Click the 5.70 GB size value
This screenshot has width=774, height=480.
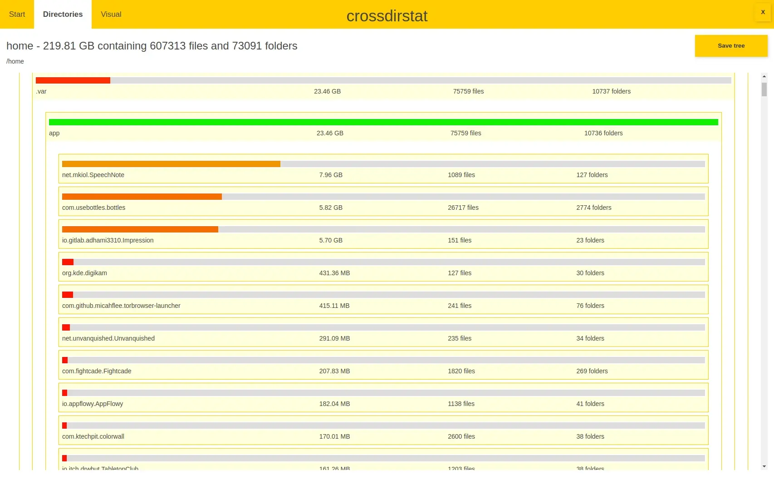(331, 240)
